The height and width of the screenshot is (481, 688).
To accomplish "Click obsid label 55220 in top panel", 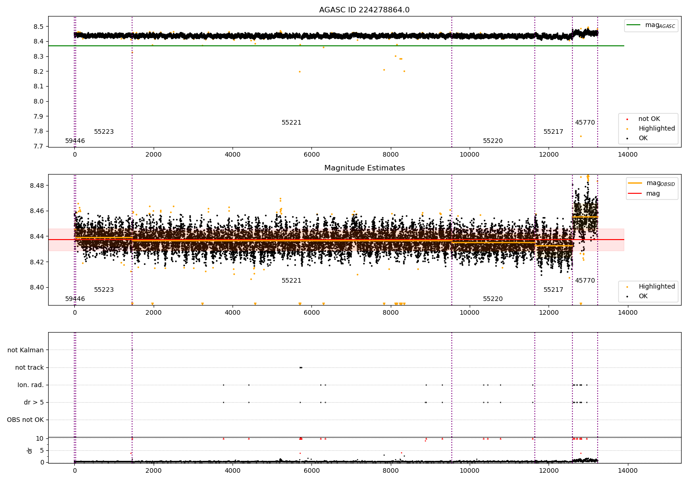I will [493, 141].
